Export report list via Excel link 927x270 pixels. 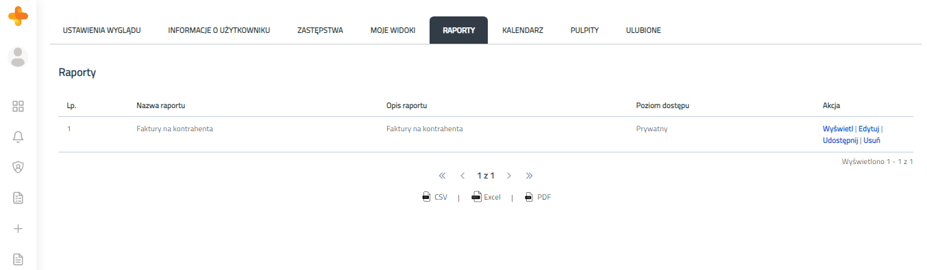tap(492, 197)
